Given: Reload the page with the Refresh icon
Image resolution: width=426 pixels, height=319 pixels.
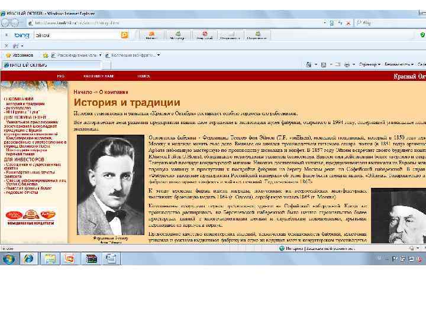Looking at the screenshot, I should pos(340,23).
